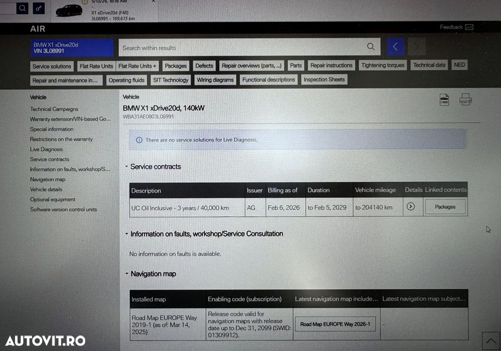This screenshot has width=501, height=351.
Task: Open the Technical data tab
Action: (429, 65)
